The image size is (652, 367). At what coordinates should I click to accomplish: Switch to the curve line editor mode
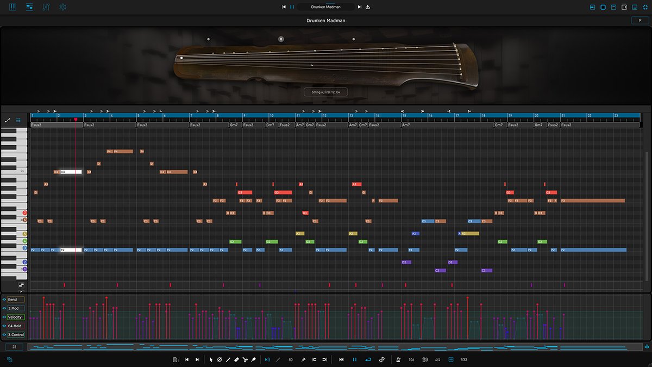click(8, 120)
